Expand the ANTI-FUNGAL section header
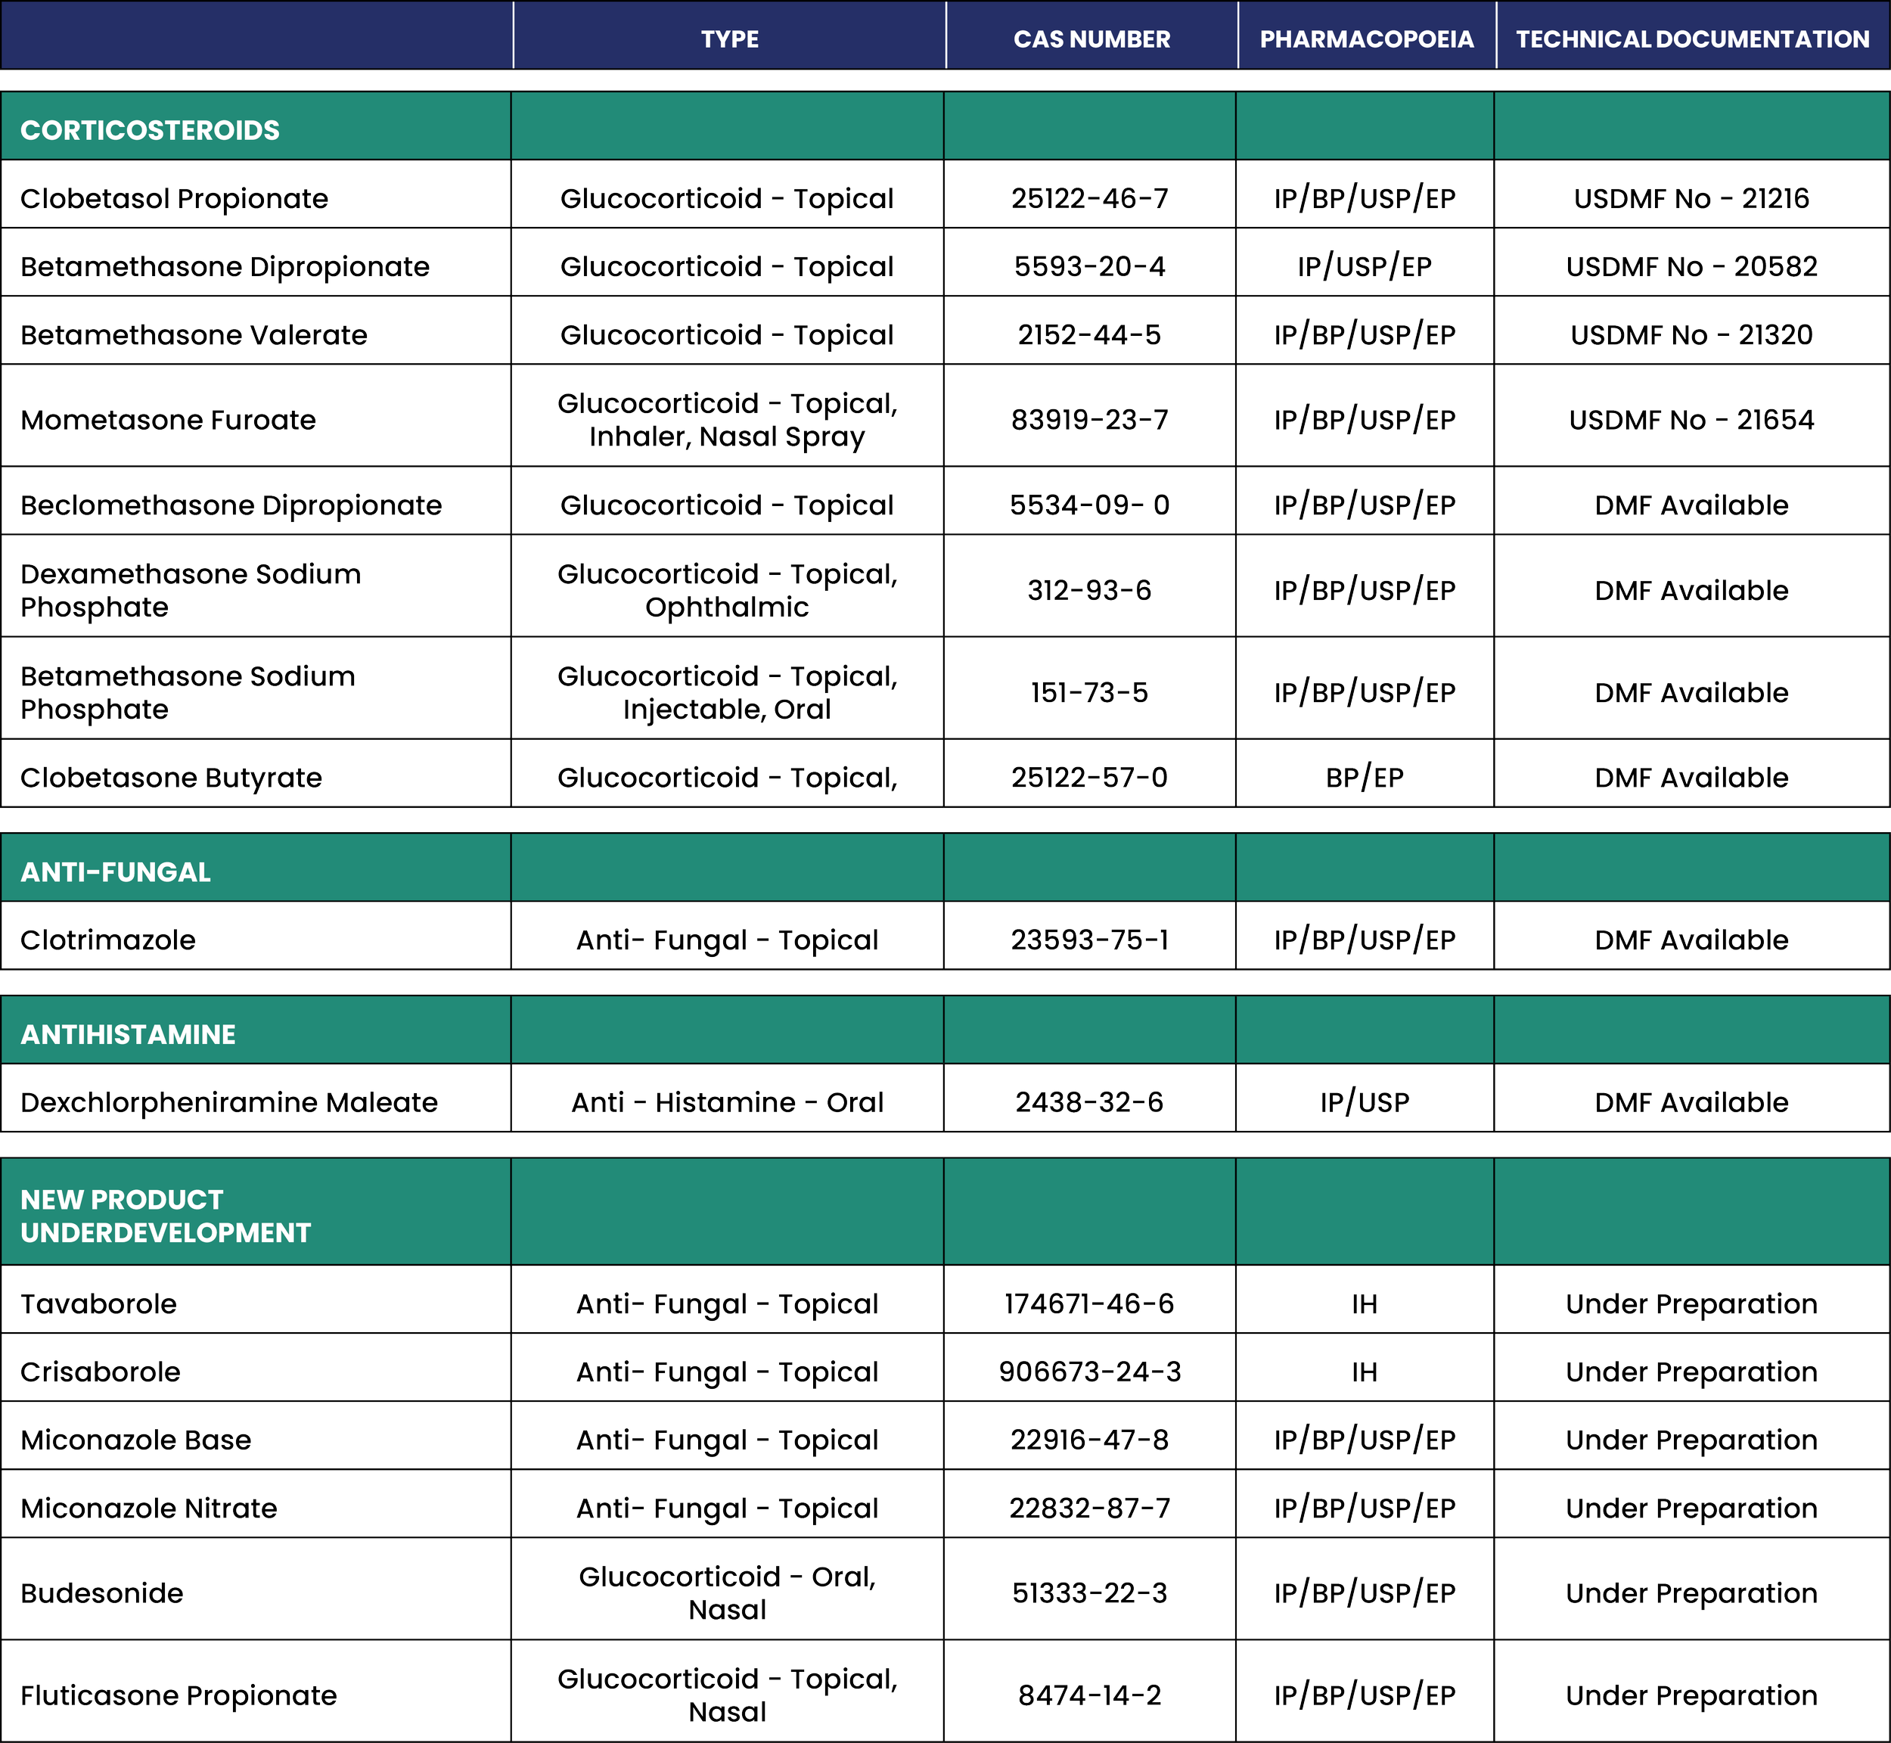 [x=114, y=871]
